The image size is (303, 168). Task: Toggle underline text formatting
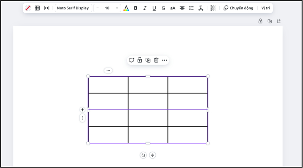pyautogui.click(x=154, y=8)
